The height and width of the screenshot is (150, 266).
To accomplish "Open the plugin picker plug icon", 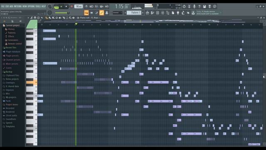I will coord(178,12).
